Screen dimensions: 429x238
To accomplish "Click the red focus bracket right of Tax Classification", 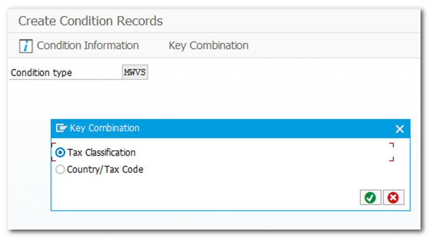I will click(x=392, y=152).
